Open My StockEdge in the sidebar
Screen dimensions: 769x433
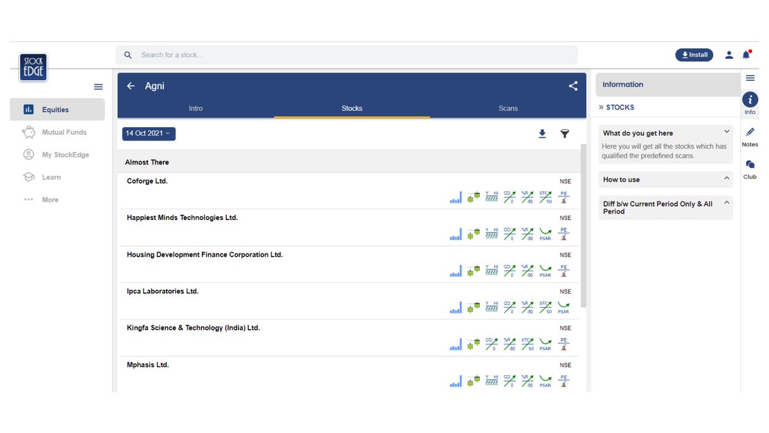click(57, 155)
